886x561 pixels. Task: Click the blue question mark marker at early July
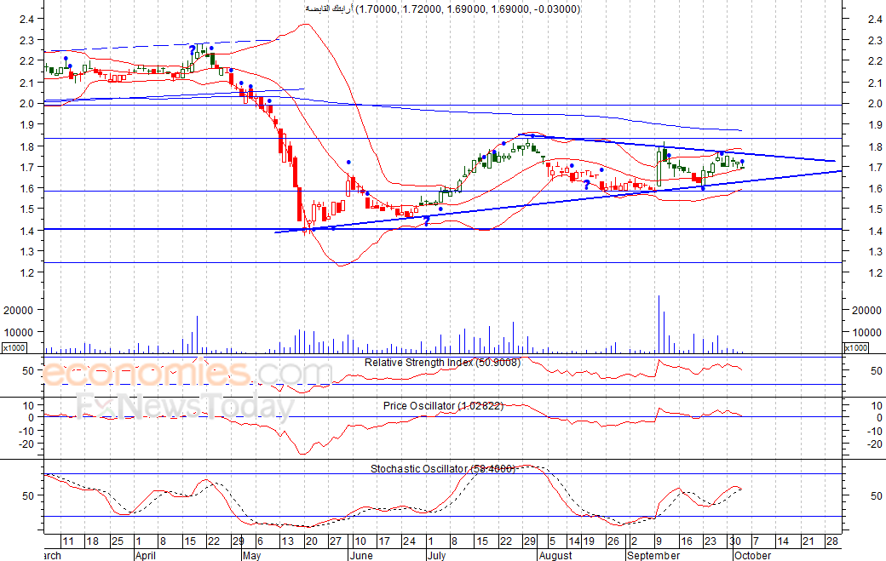(427, 221)
